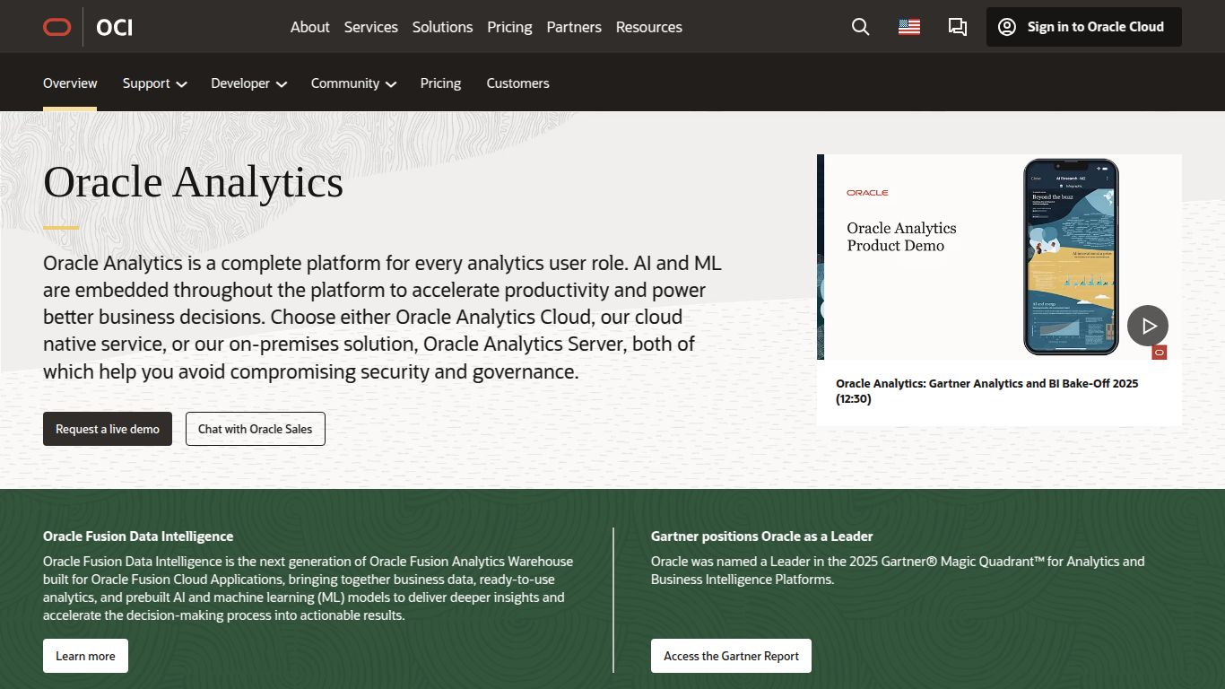Click the Oracle logo in the top bar
This screenshot has width=1225, height=689.
pos(56,27)
